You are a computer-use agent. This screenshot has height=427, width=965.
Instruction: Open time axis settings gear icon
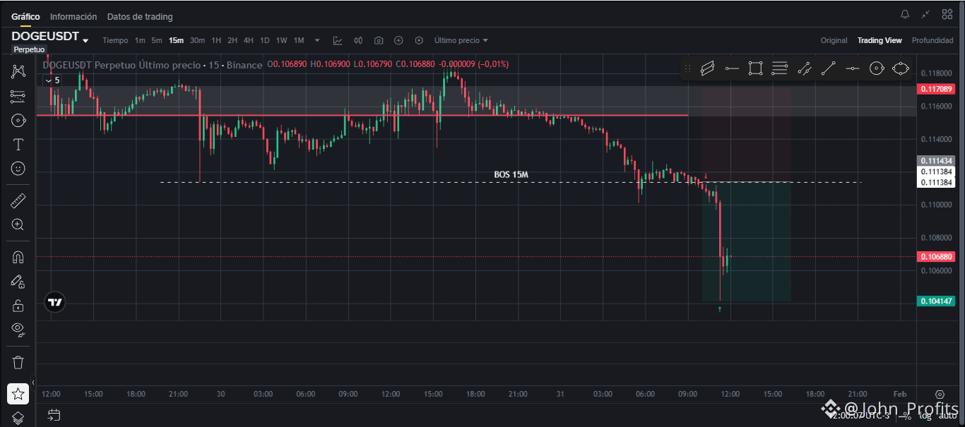tap(940, 394)
